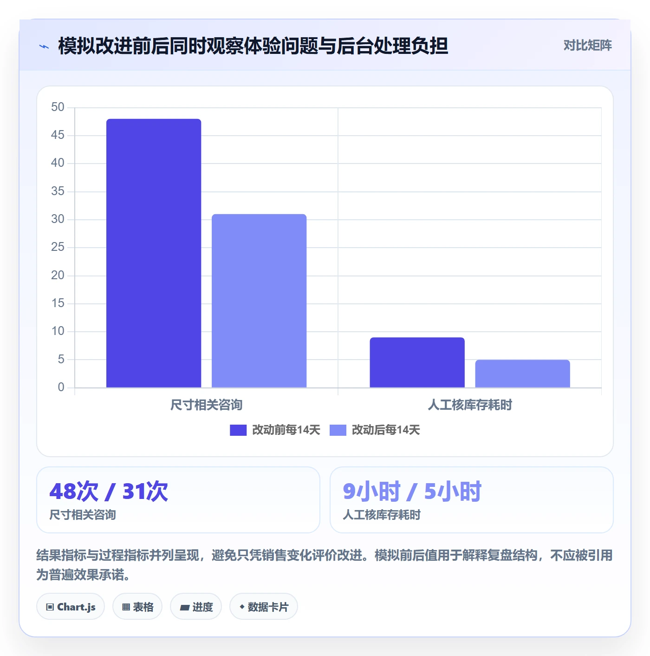
Task: Select the Chart.js tag
Action: [x=71, y=607]
